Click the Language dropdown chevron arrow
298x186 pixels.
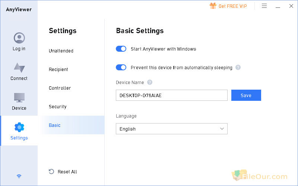pos(222,129)
